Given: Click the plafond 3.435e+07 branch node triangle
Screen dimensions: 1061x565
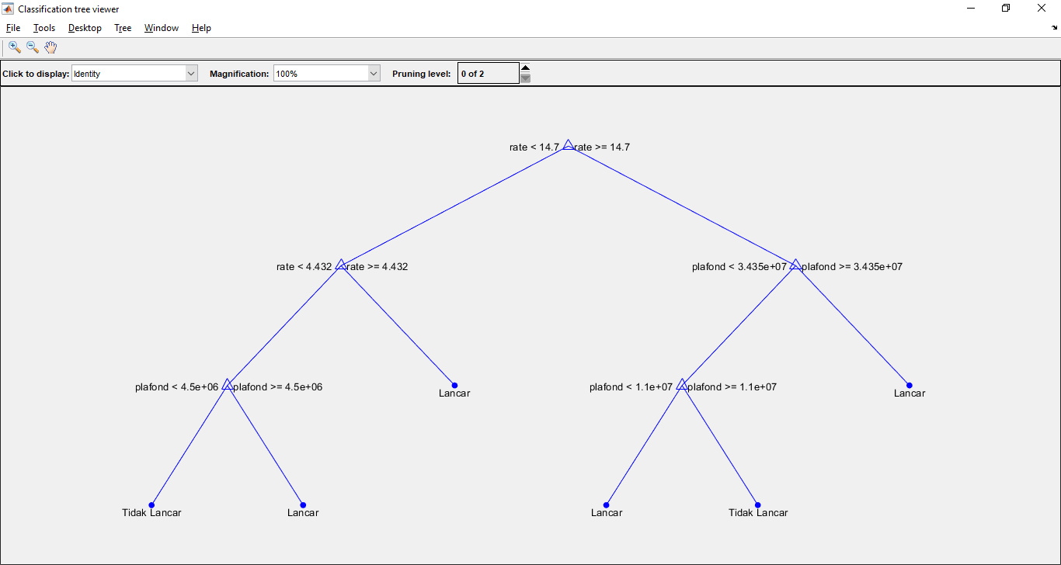Looking at the screenshot, I should [795, 265].
